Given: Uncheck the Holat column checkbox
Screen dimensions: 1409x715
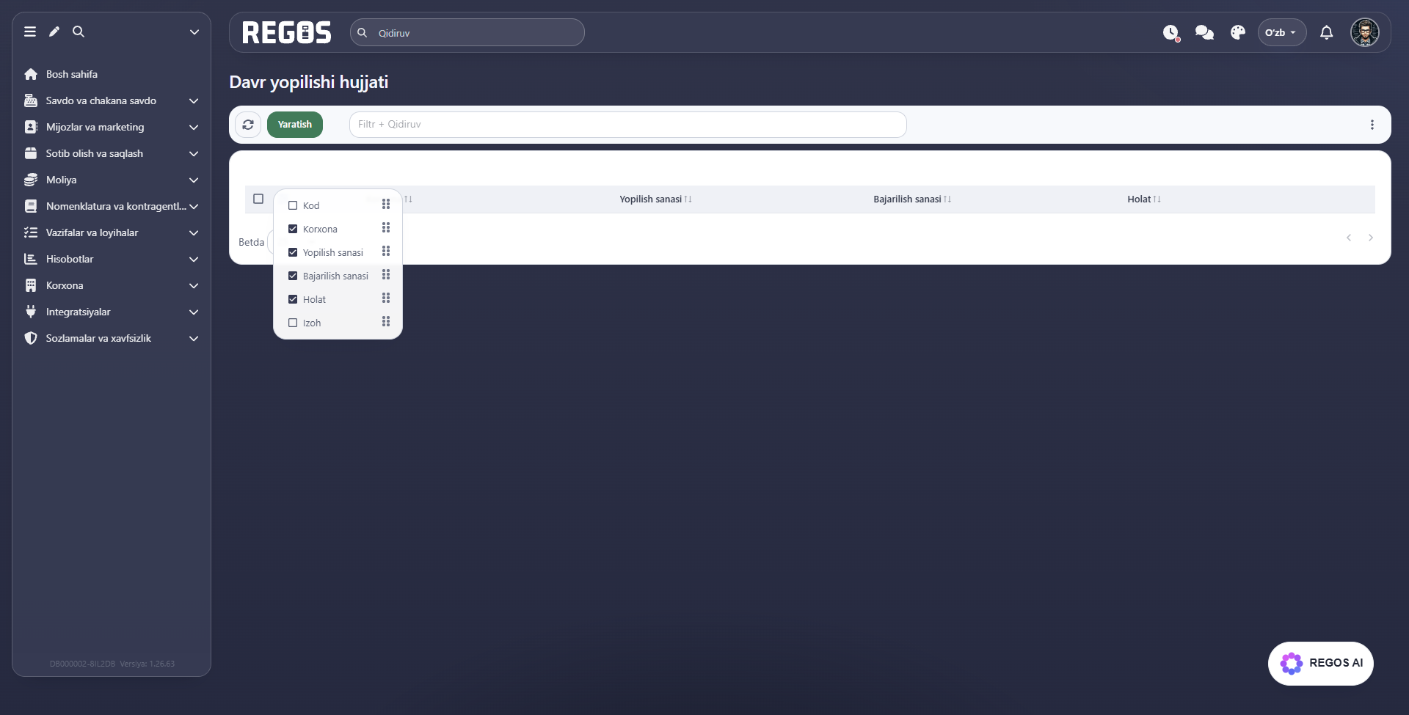Looking at the screenshot, I should tap(293, 299).
